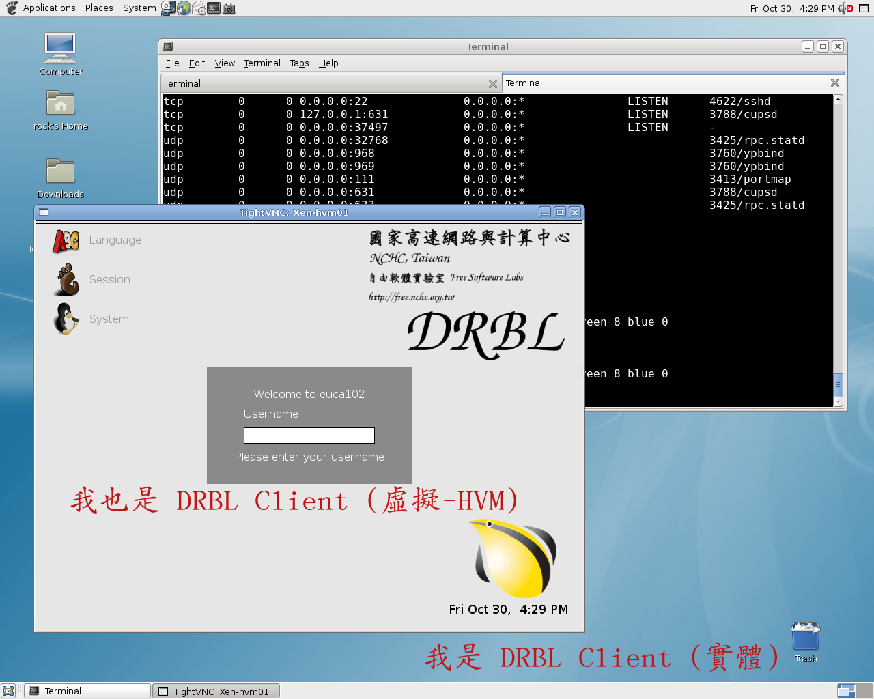The height and width of the screenshot is (699, 874).
Task: Open the View menu in the Terminal window
Action: coord(225,63)
